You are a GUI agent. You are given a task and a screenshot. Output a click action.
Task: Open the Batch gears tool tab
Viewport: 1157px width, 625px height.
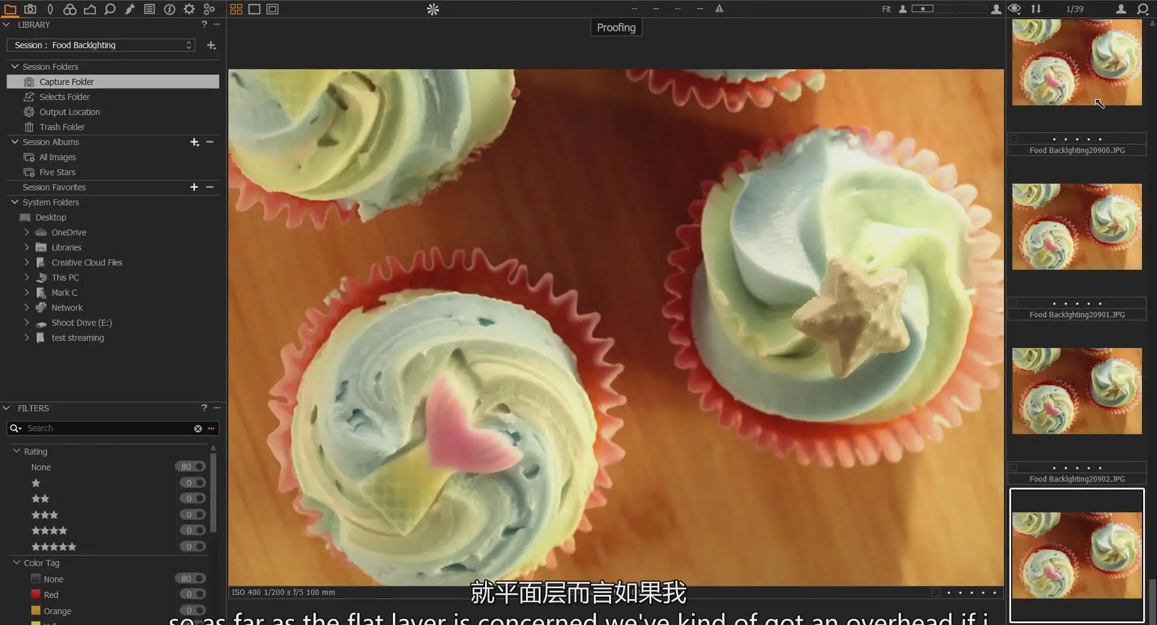[209, 9]
